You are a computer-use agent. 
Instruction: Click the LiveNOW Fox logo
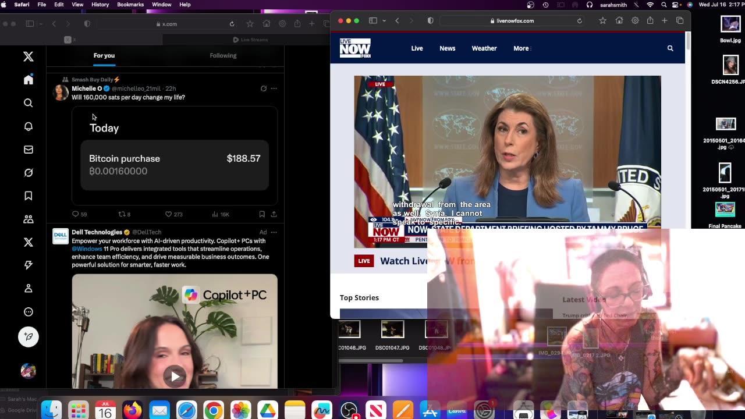355,48
